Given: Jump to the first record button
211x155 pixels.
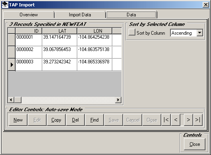Looking at the screenshot, I should 166,120.
